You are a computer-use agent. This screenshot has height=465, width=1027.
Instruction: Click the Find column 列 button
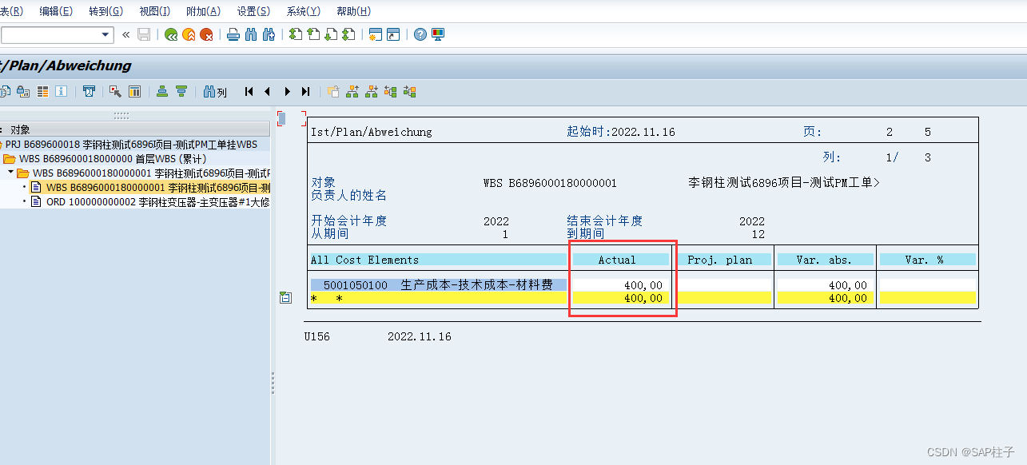(x=216, y=92)
